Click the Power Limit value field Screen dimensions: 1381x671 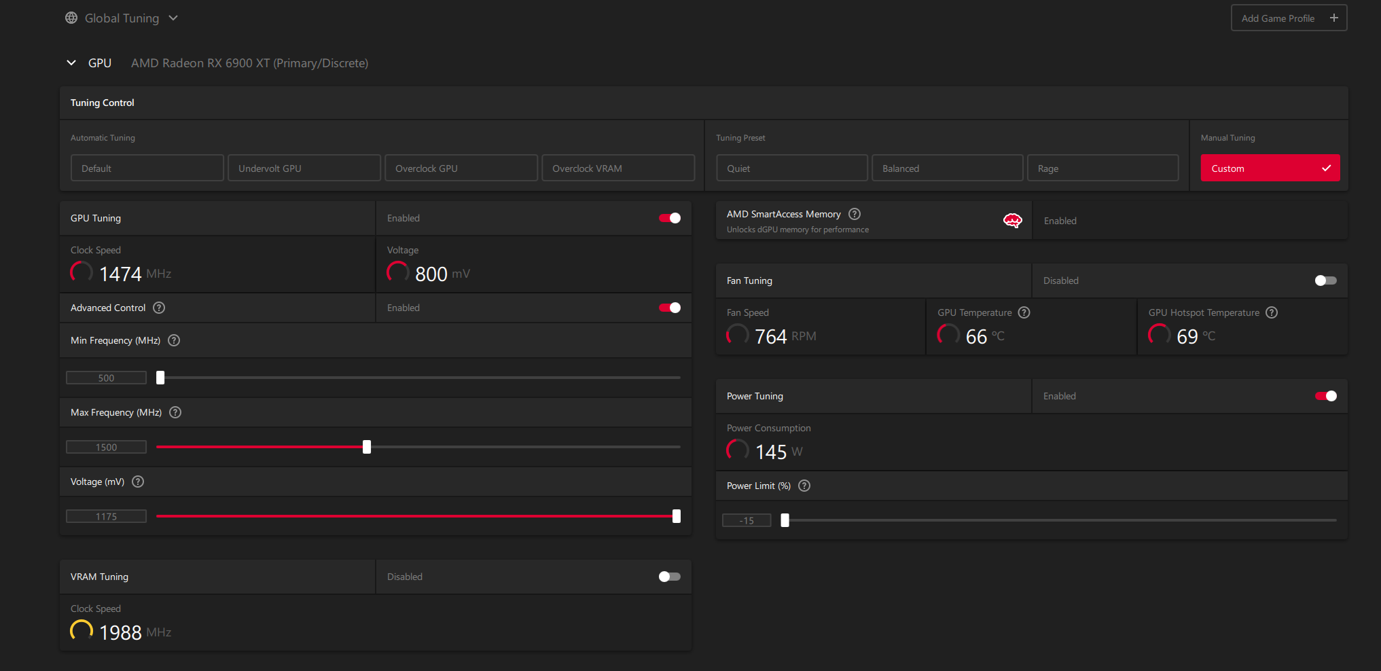(x=747, y=521)
